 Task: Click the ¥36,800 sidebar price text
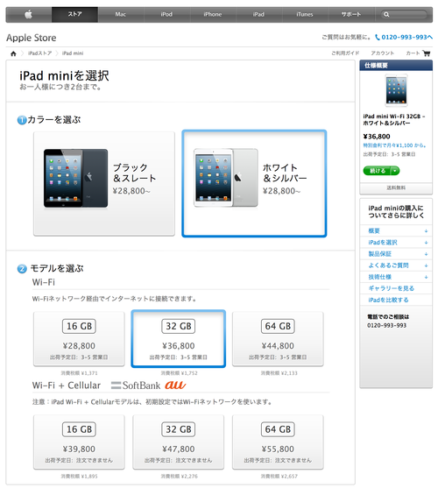click(377, 137)
